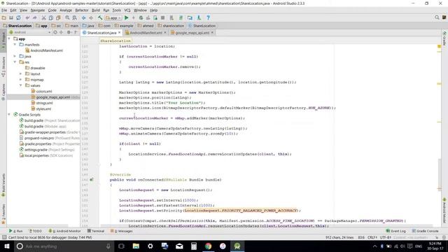The image size is (448, 252).
Task: Open the Refactor menu
Action: click(x=82, y=10)
